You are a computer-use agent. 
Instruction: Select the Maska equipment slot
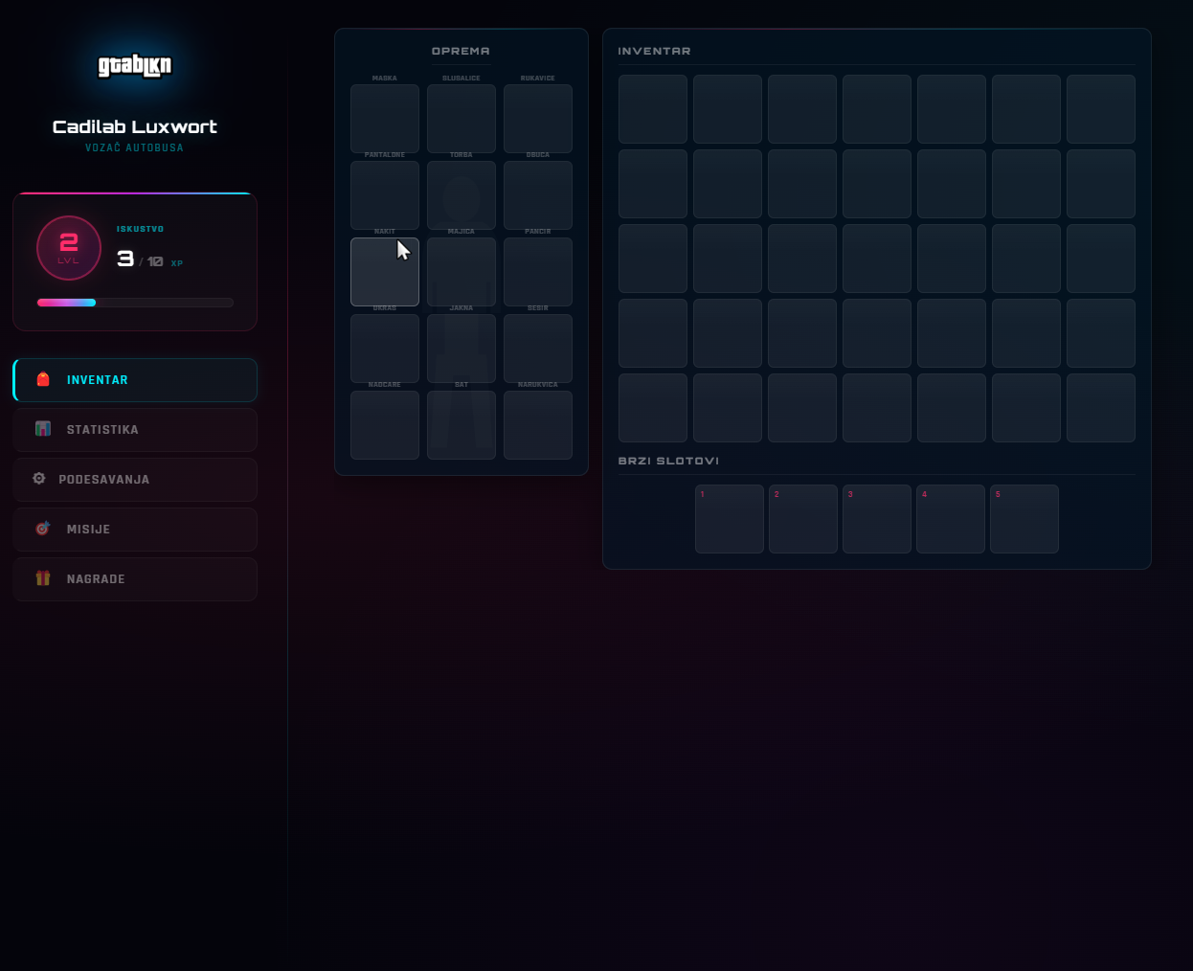[x=385, y=119]
